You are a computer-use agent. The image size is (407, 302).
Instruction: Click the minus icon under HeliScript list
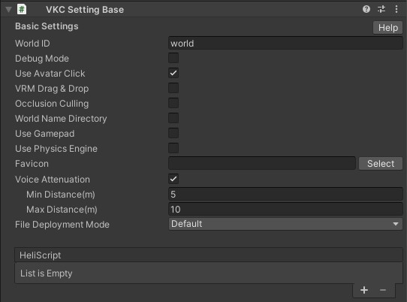point(383,290)
